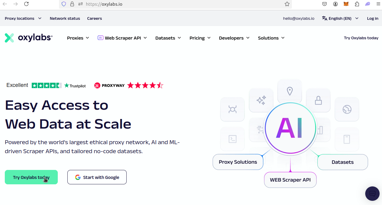Click the browser forward arrow
Viewport: 382px width, 205px height.
[x=16, y=4]
